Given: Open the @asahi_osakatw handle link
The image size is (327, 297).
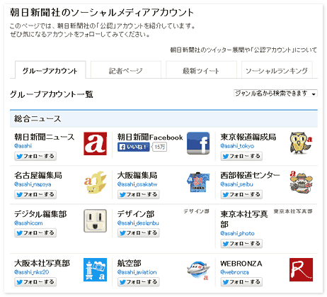Looking at the screenshot, I should pyautogui.click(x=137, y=184).
